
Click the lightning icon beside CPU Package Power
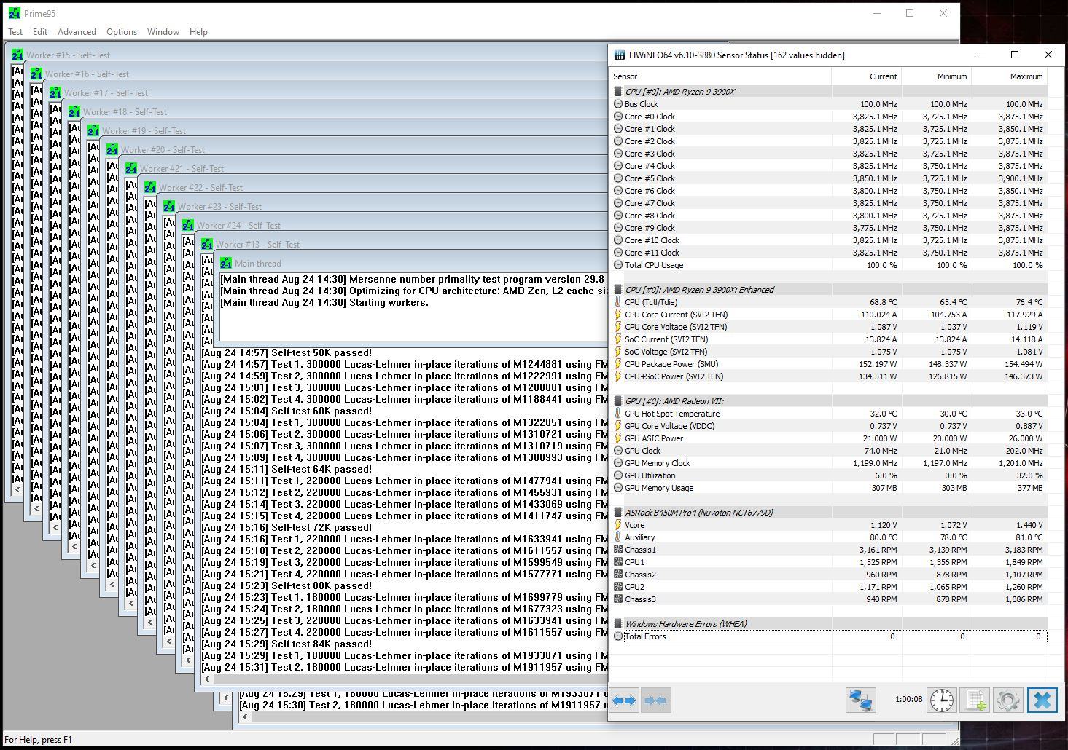[618, 364]
